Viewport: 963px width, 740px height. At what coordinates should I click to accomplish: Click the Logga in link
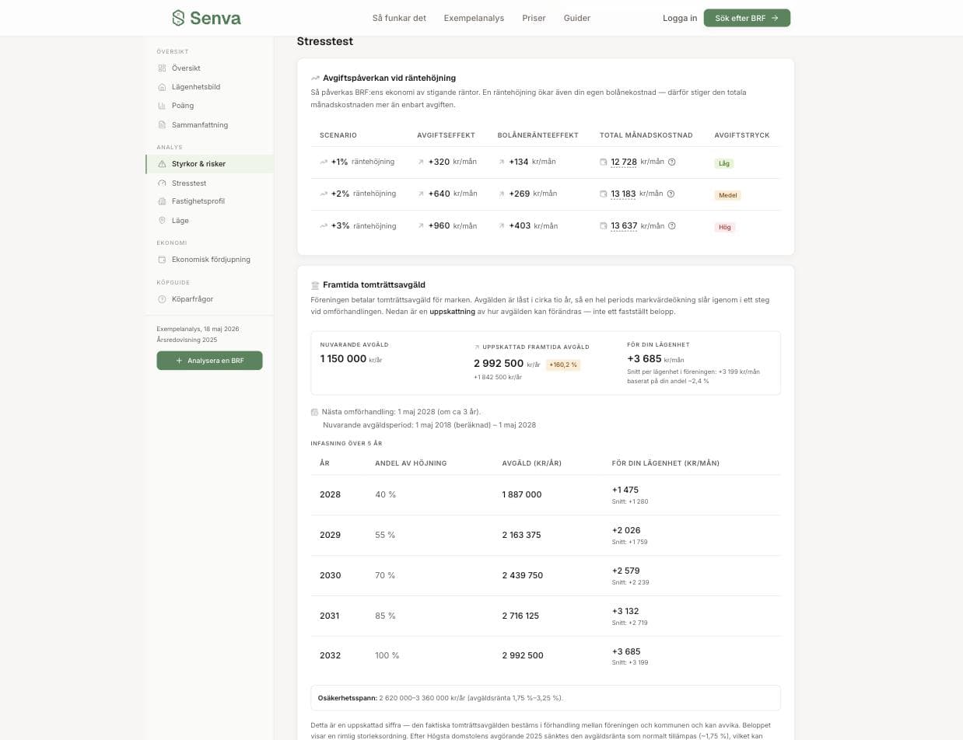[x=680, y=18]
